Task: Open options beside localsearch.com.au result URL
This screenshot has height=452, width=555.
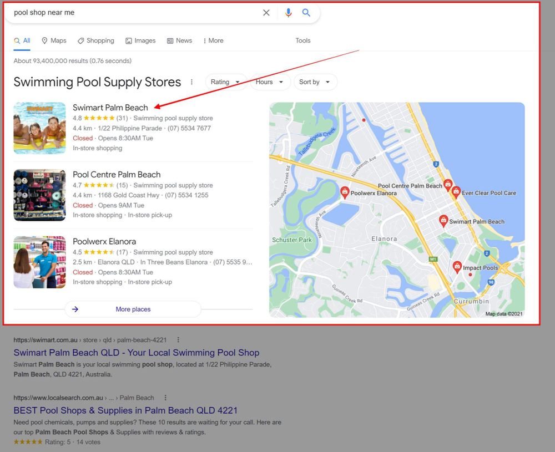Action: [165, 398]
